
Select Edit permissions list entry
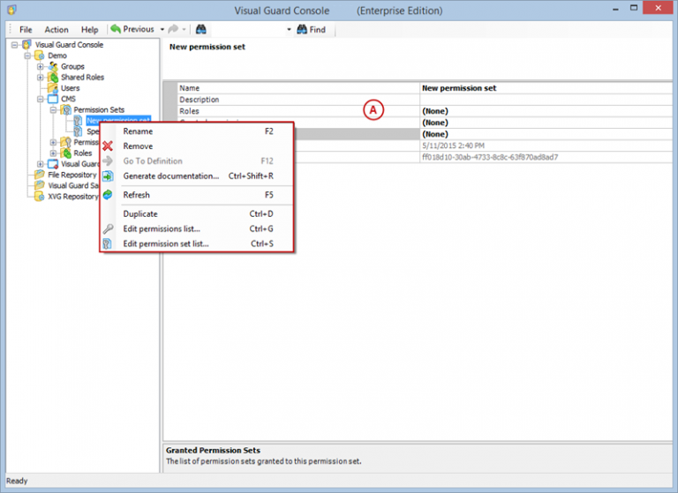(x=197, y=228)
